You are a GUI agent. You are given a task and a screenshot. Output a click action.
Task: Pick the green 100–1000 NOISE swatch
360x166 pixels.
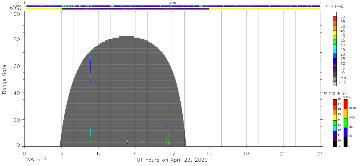346,123
